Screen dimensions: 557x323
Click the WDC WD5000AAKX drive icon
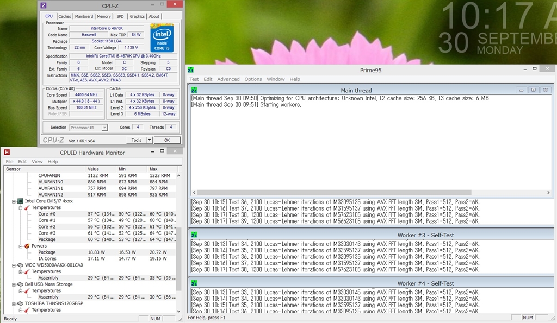tap(21, 265)
